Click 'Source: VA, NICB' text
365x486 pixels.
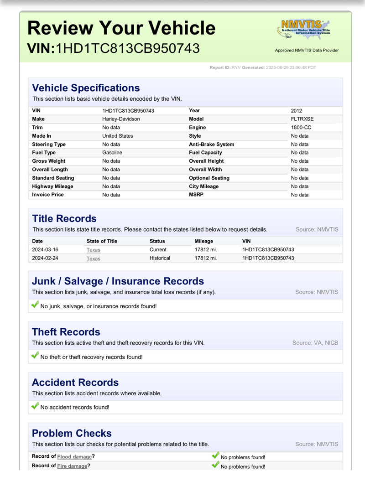315,343
